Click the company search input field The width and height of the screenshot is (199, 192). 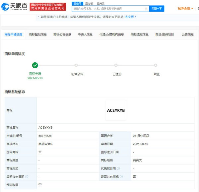(108, 9)
